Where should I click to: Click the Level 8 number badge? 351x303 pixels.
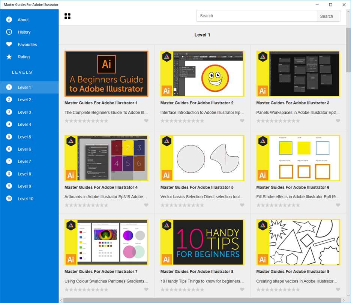tap(9, 174)
